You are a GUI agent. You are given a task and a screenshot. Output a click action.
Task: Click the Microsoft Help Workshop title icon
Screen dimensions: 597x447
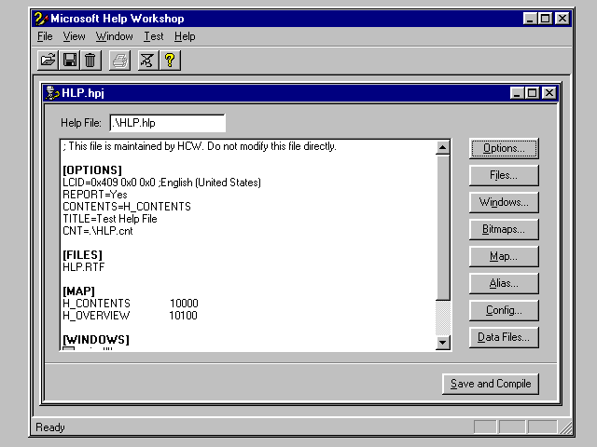coord(40,18)
